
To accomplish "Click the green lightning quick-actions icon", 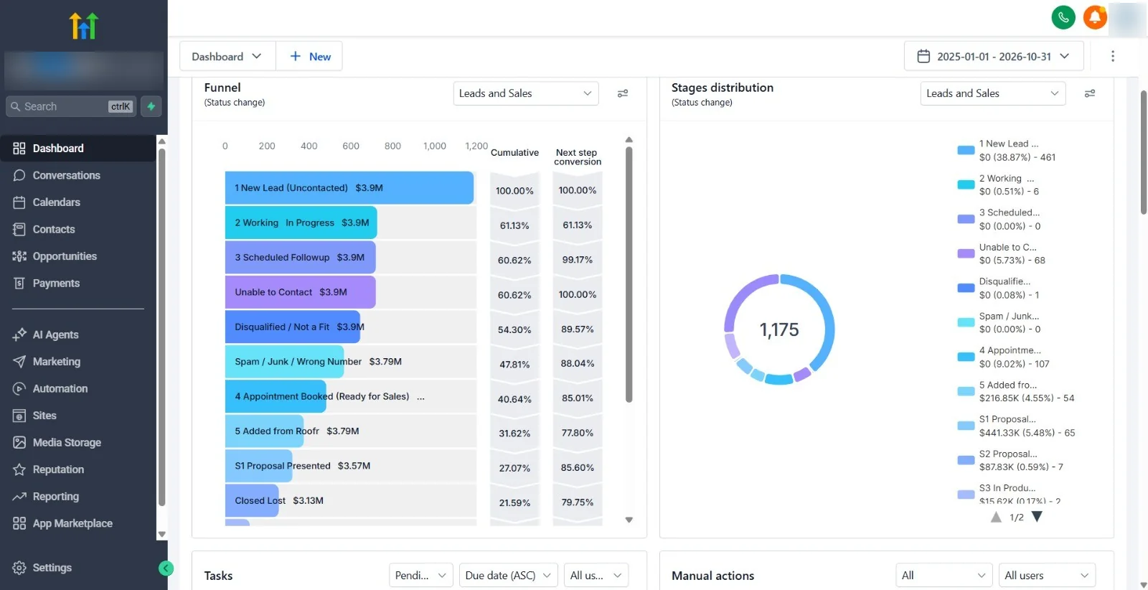I will pyautogui.click(x=151, y=106).
